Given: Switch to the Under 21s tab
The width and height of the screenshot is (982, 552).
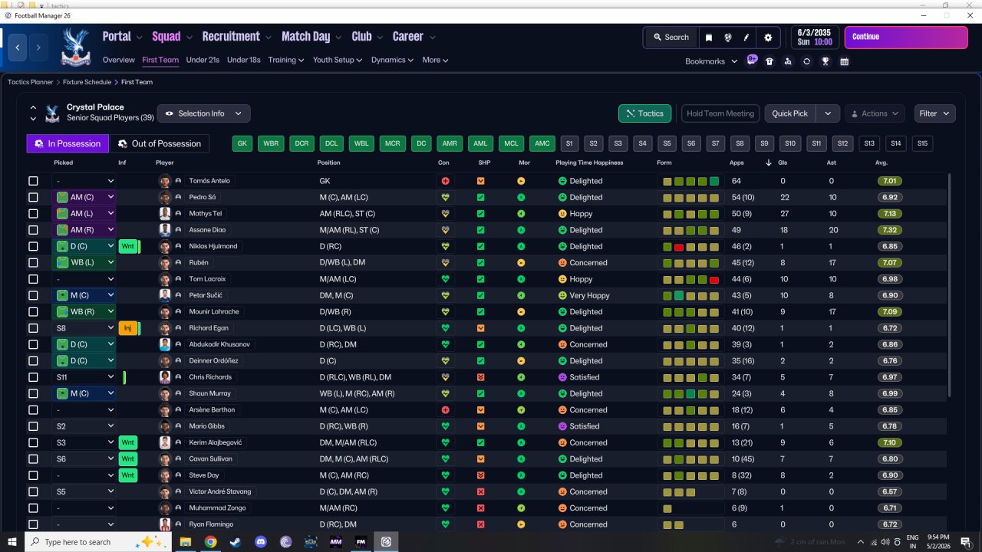Looking at the screenshot, I should pos(203,60).
